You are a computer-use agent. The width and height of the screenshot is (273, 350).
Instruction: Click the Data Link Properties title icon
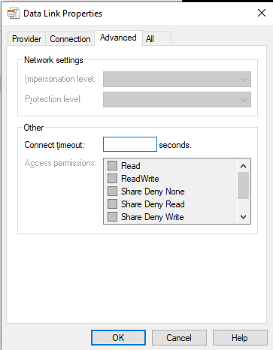[14, 14]
